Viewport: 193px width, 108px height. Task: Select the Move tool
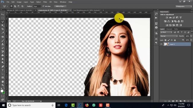point(3,14)
